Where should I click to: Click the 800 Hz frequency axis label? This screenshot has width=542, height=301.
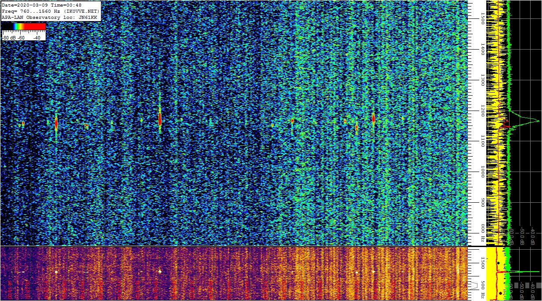[x=483, y=233]
